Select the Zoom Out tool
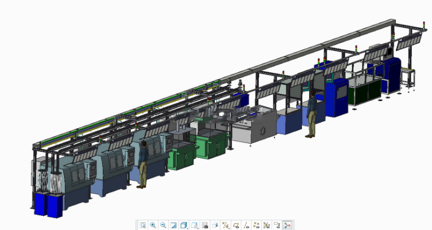Screen dimensions: 432x230 (x=163, y=225)
